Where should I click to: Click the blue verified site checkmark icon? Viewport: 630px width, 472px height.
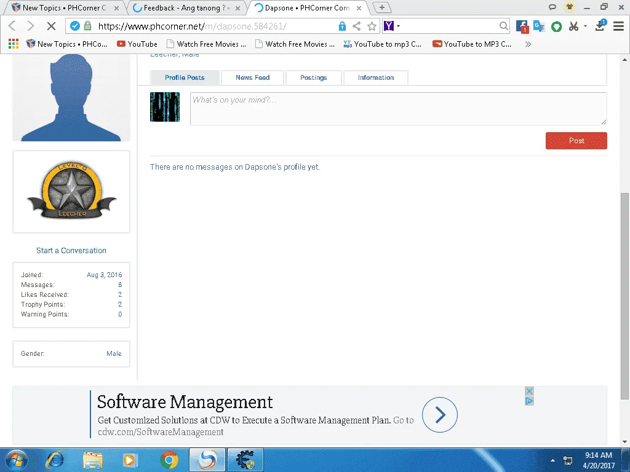coord(74,26)
